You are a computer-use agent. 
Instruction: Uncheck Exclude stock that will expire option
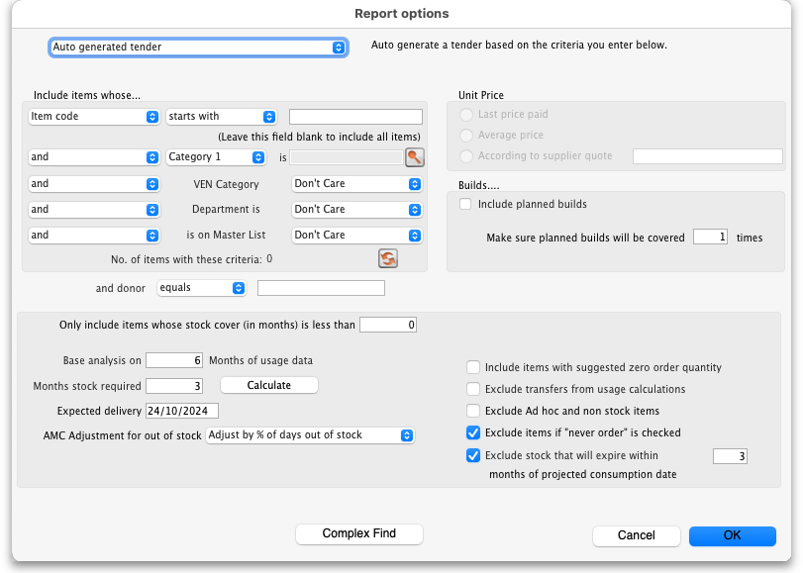pyautogui.click(x=473, y=456)
